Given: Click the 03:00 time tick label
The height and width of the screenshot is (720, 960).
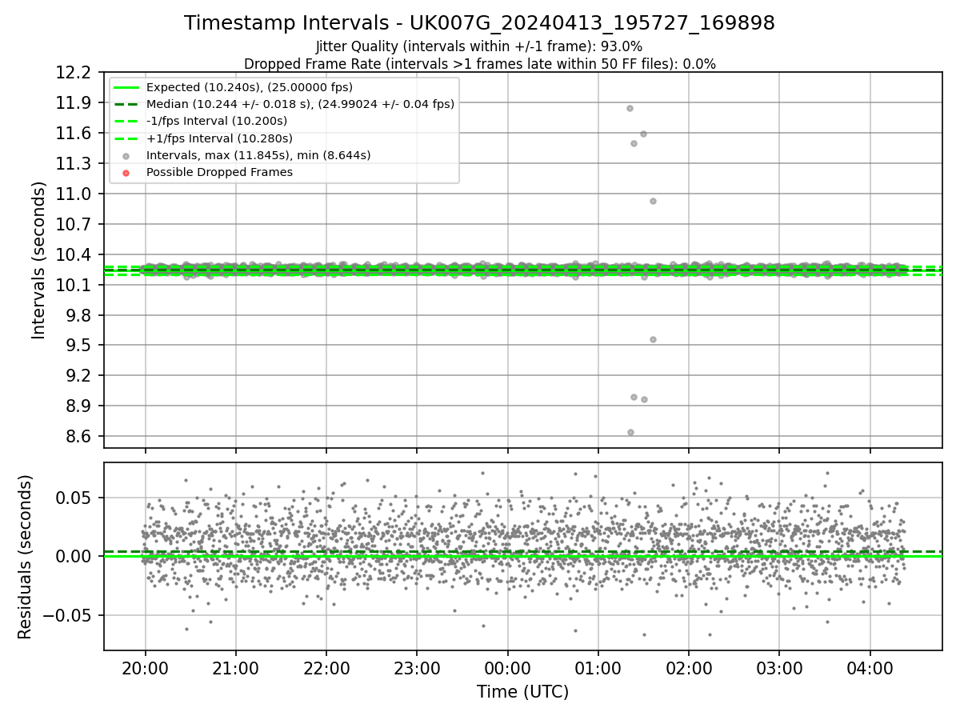Looking at the screenshot, I should coord(779,667).
